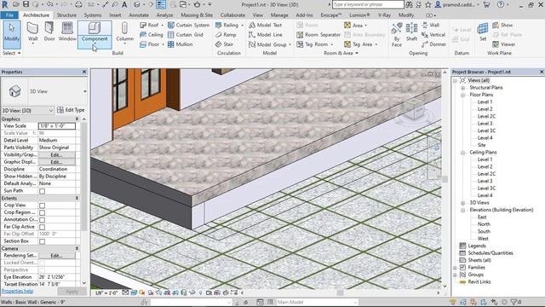Screen dimensions: 545x307
Task: Click the Edit Type button
Action: (x=71, y=110)
